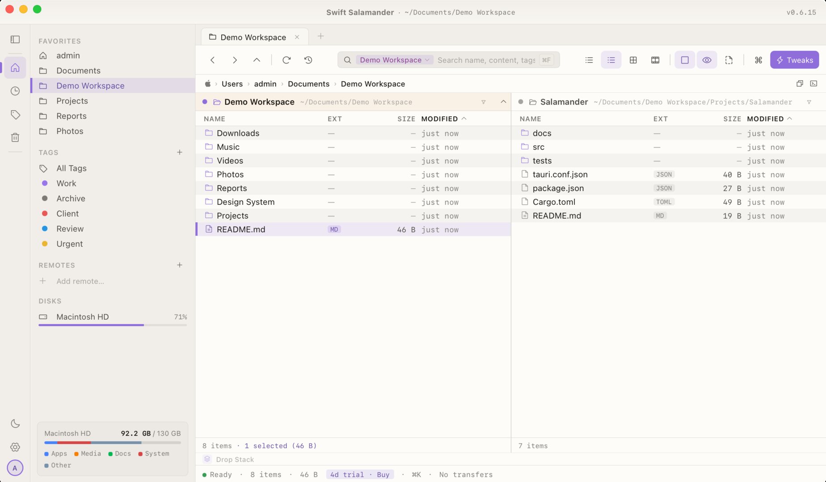
Task: Click the 4d trial Buy link
Action: [360, 474]
